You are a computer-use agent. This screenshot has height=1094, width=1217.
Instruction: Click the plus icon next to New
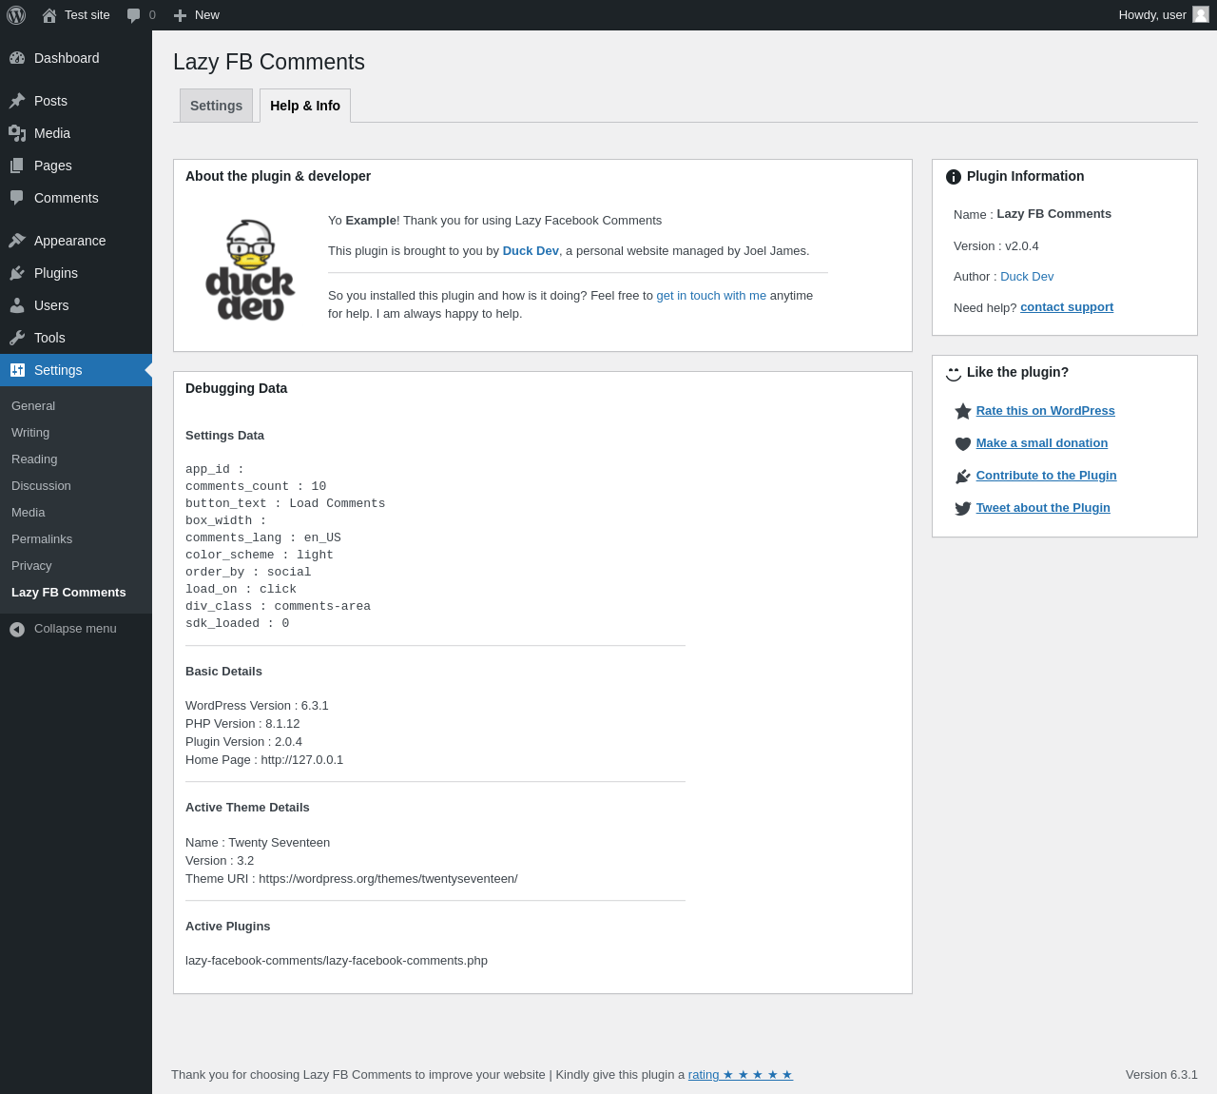(180, 15)
